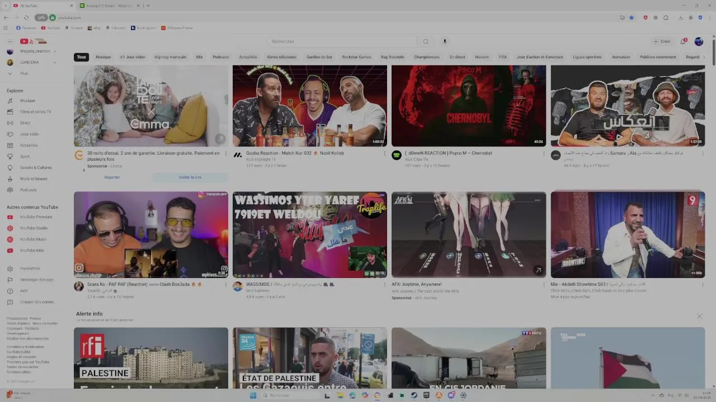Screen dimensions: 716x402
Task: Open the Booking.com bookmark
Action: [144, 27]
